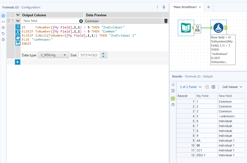Click the save expression floppy disk icon
247x163 pixels.
[18, 43]
